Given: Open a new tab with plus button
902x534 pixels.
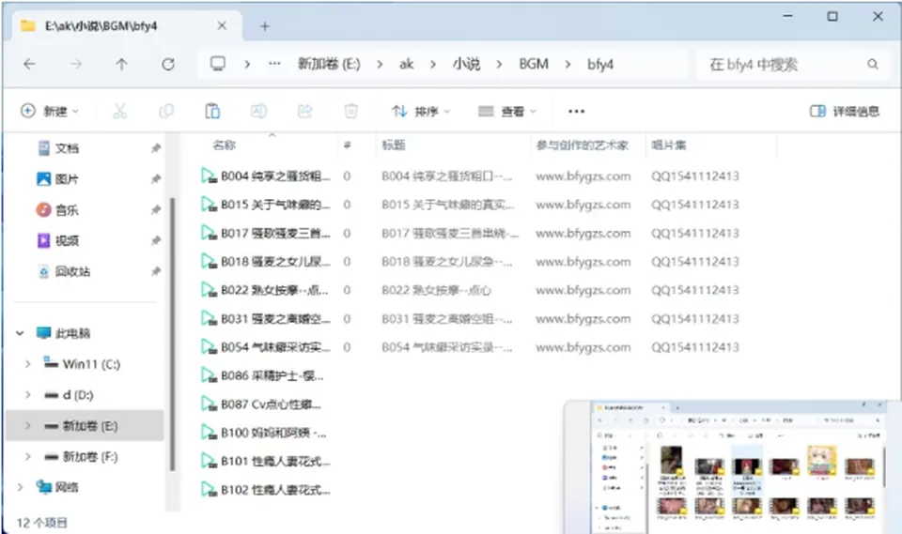Looking at the screenshot, I should (265, 26).
